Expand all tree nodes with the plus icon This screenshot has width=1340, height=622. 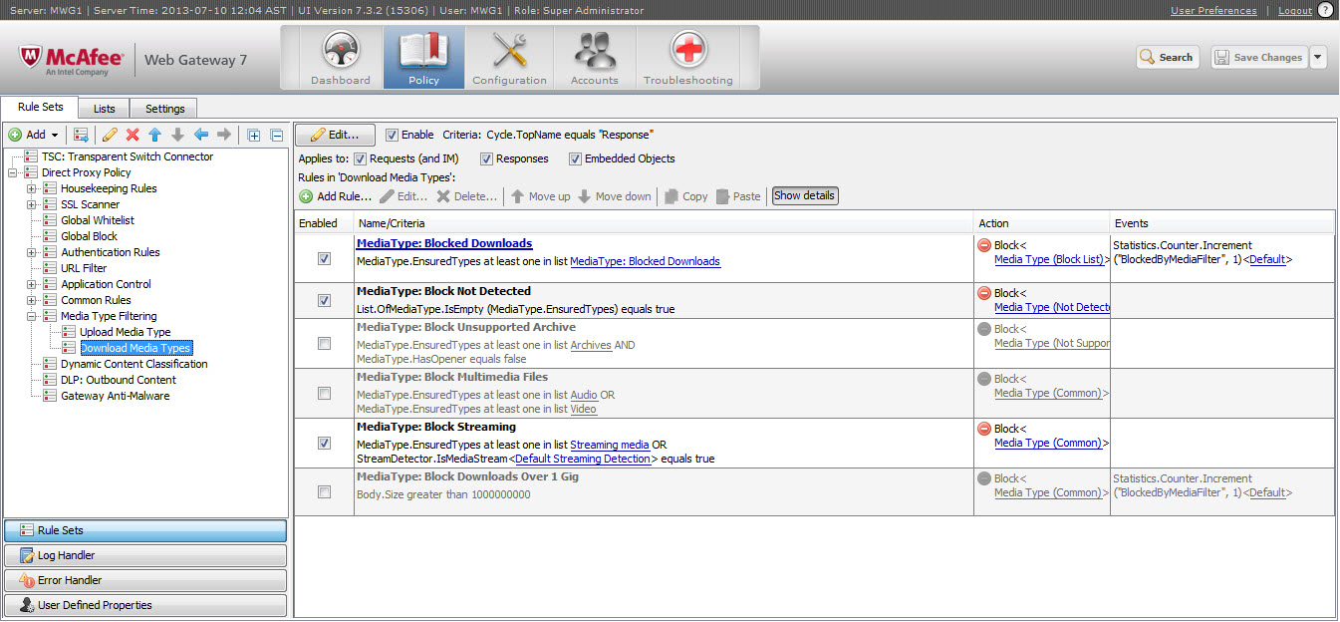[x=255, y=134]
